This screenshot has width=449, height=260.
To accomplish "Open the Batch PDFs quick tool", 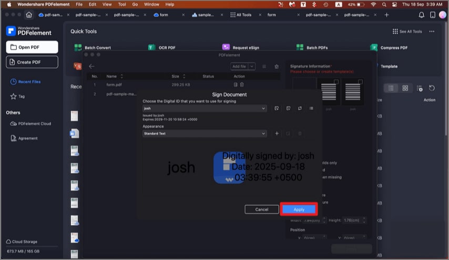I will [x=312, y=47].
